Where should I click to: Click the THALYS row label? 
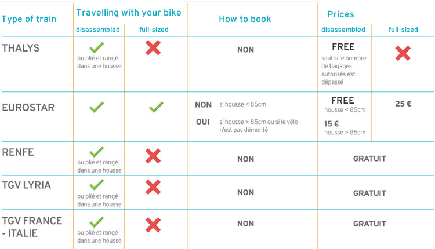pyautogui.click(x=21, y=48)
